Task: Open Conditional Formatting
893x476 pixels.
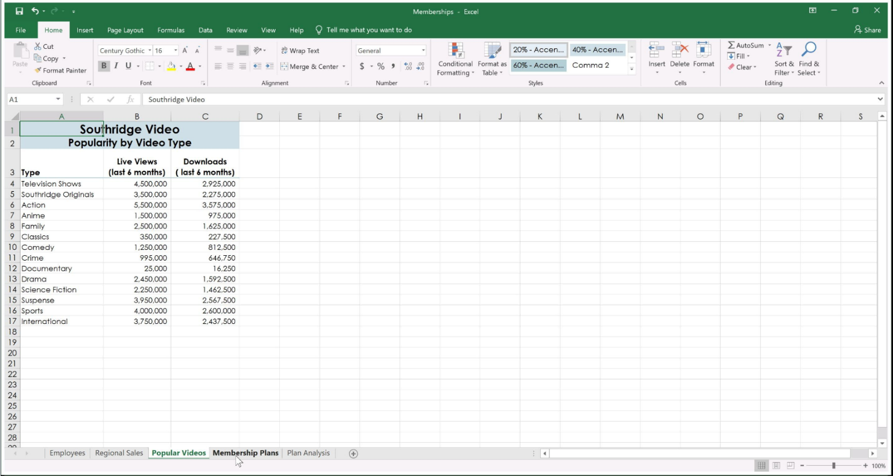Action: pos(455,59)
